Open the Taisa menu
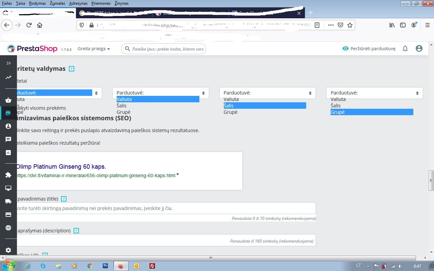Image resolution: width=434 pixels, height=271 pixels. point(20,3)
